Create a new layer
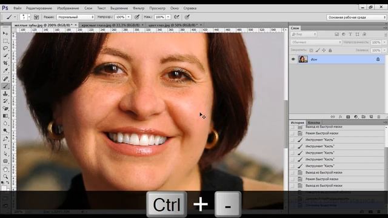The image size is (388, 218). click(x=371, y=117)
